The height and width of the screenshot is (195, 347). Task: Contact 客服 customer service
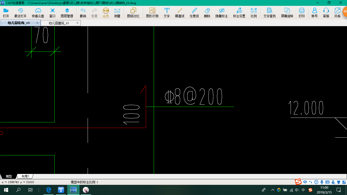point(326,13)
